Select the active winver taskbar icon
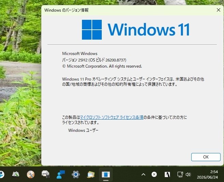This screenshot has width=224, height=182. [106, 174]
